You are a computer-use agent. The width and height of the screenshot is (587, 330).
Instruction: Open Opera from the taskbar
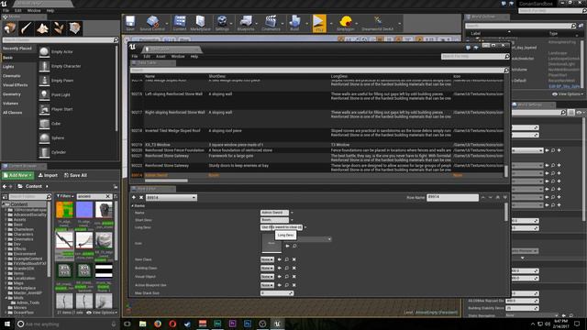172,324
